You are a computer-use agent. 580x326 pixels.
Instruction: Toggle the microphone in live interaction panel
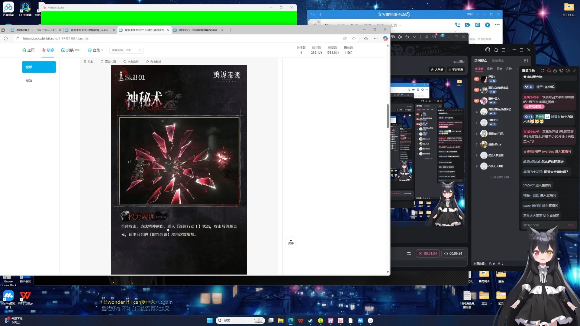[x=561, y=71]
